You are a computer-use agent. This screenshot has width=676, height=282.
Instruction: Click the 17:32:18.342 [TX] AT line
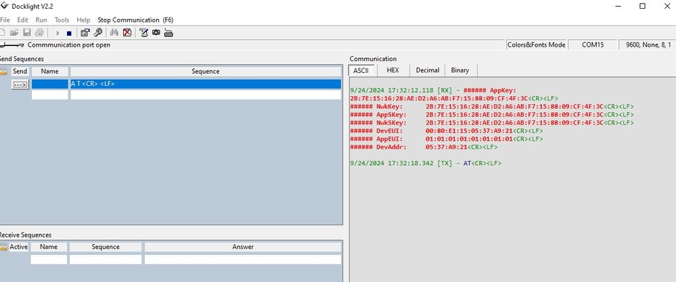[x=426, y=164]
